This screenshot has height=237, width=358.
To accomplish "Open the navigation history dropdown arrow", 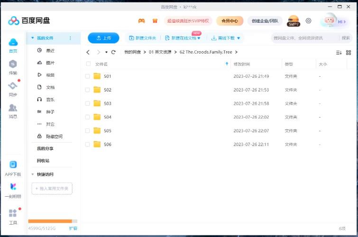I will [x=106, y=52].
